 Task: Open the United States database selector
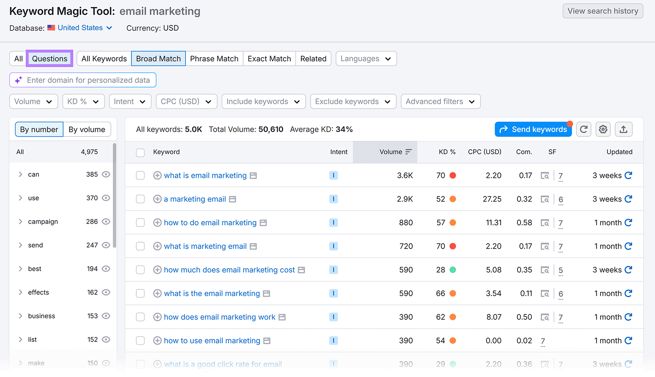(80, 28)
